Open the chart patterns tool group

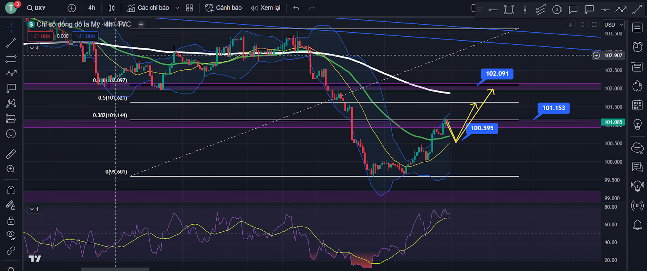(11, 73)
